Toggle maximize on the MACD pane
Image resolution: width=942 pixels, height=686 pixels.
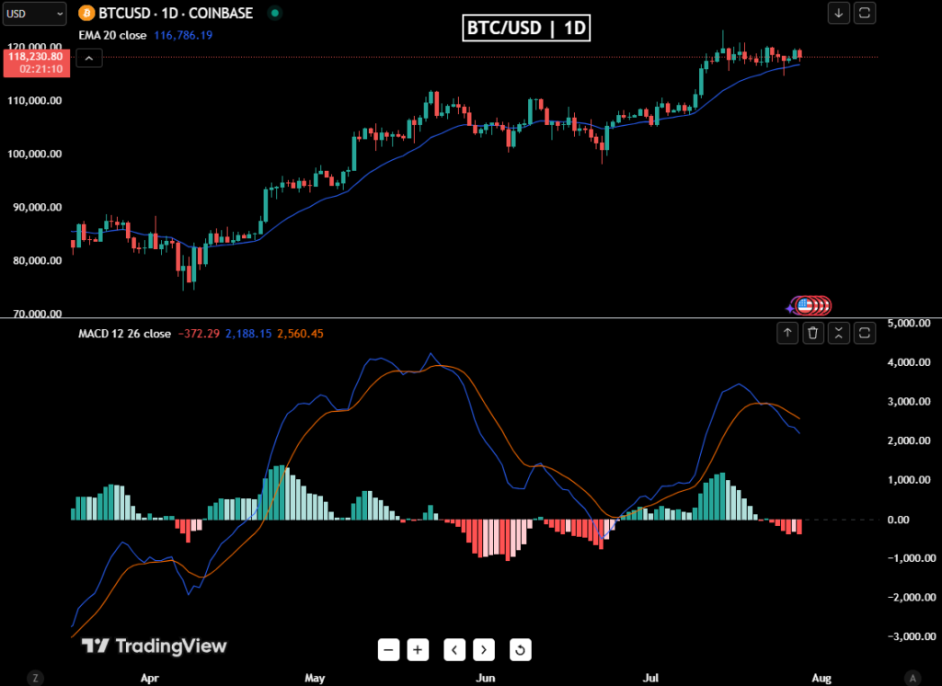click(865, 333)
